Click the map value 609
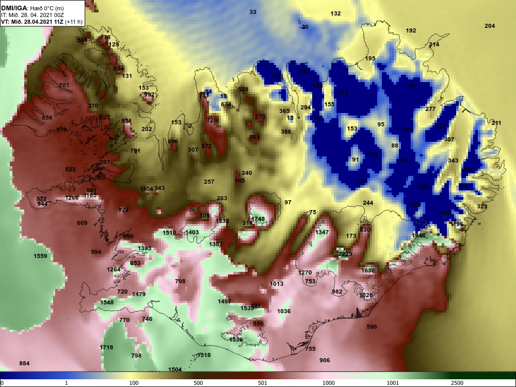 (x=82, y=223)
